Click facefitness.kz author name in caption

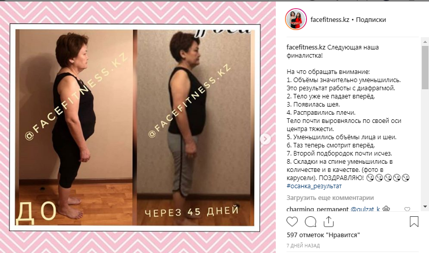306,47
